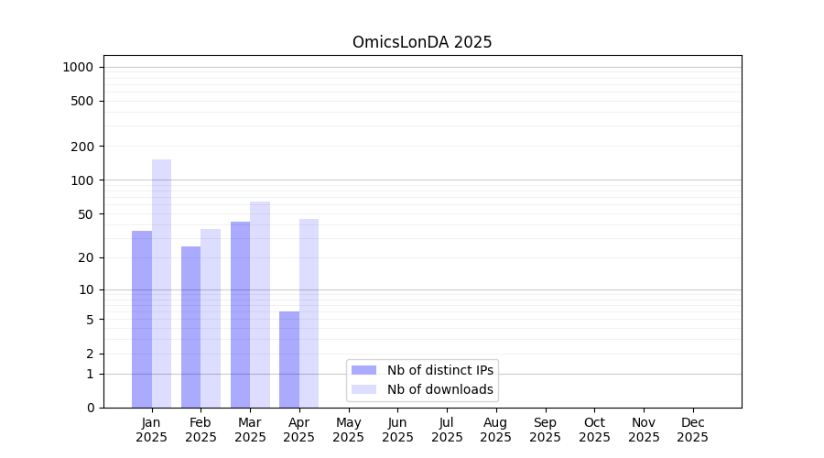Click the 'Dec 2025' x-axis label
Viewport: 824px width, 458px height.
coord(692,430)
